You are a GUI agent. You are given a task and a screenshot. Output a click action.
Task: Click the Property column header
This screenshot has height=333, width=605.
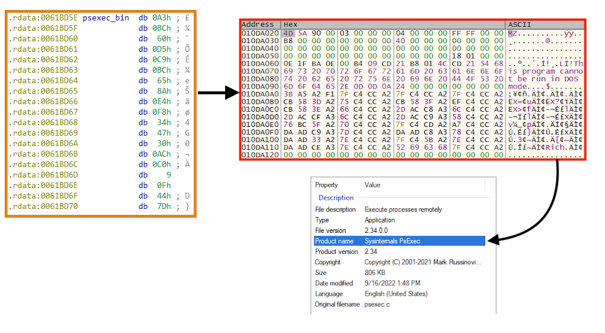(x=326, y=185)
